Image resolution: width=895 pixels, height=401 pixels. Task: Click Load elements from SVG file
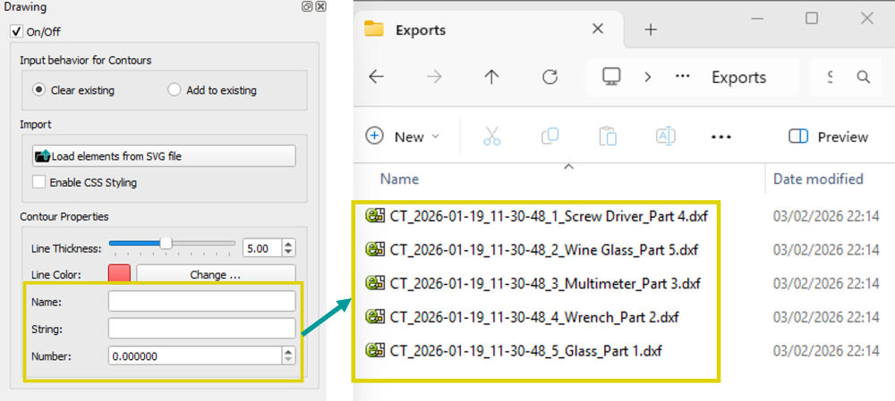click(164, 155)
